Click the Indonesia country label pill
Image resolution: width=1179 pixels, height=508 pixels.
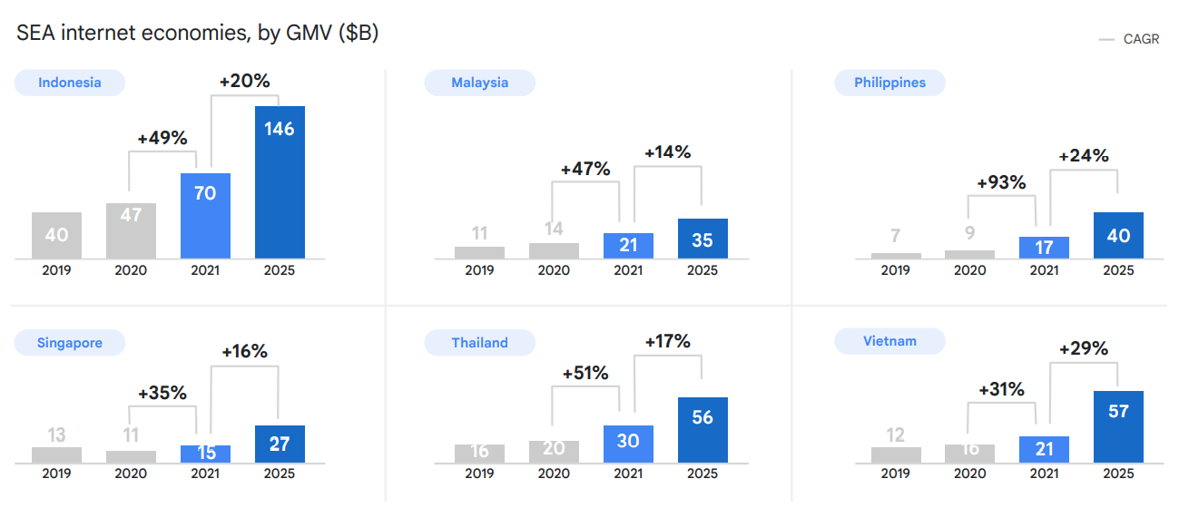coord(69,83)
